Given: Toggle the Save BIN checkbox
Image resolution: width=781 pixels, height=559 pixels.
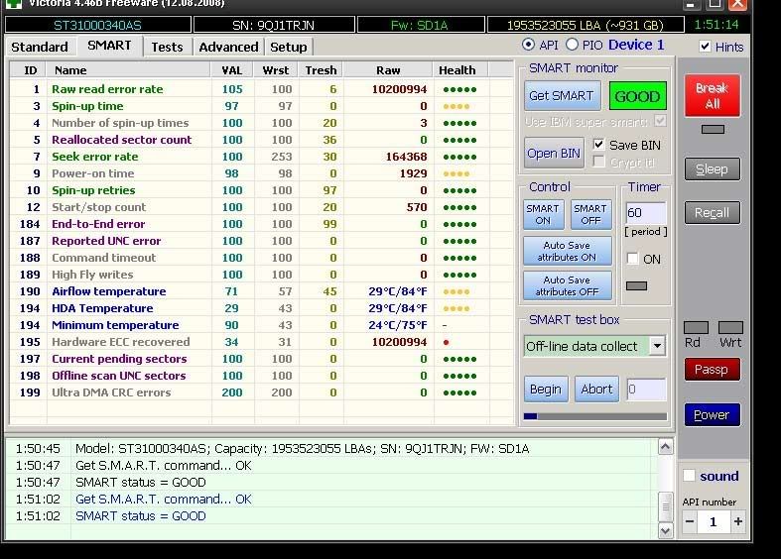Looking at the screenshot, I should point(599,145).
